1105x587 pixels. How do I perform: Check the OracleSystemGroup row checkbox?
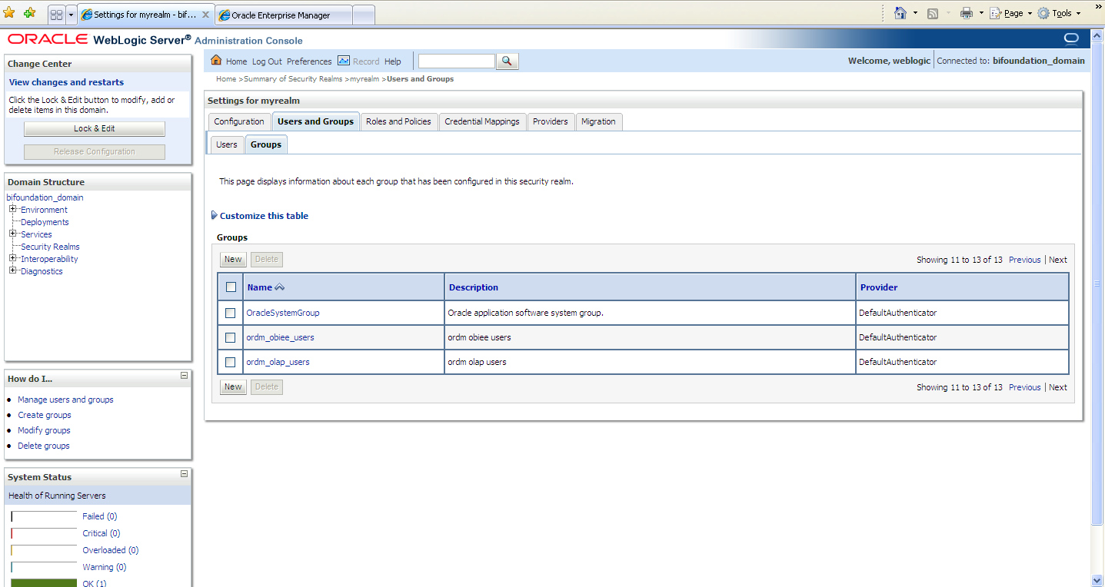[x=231, y=313]
